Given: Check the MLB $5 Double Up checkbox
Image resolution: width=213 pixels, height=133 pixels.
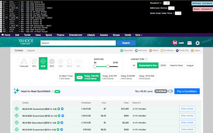Looking at the screenshot, I should [1, 22].
